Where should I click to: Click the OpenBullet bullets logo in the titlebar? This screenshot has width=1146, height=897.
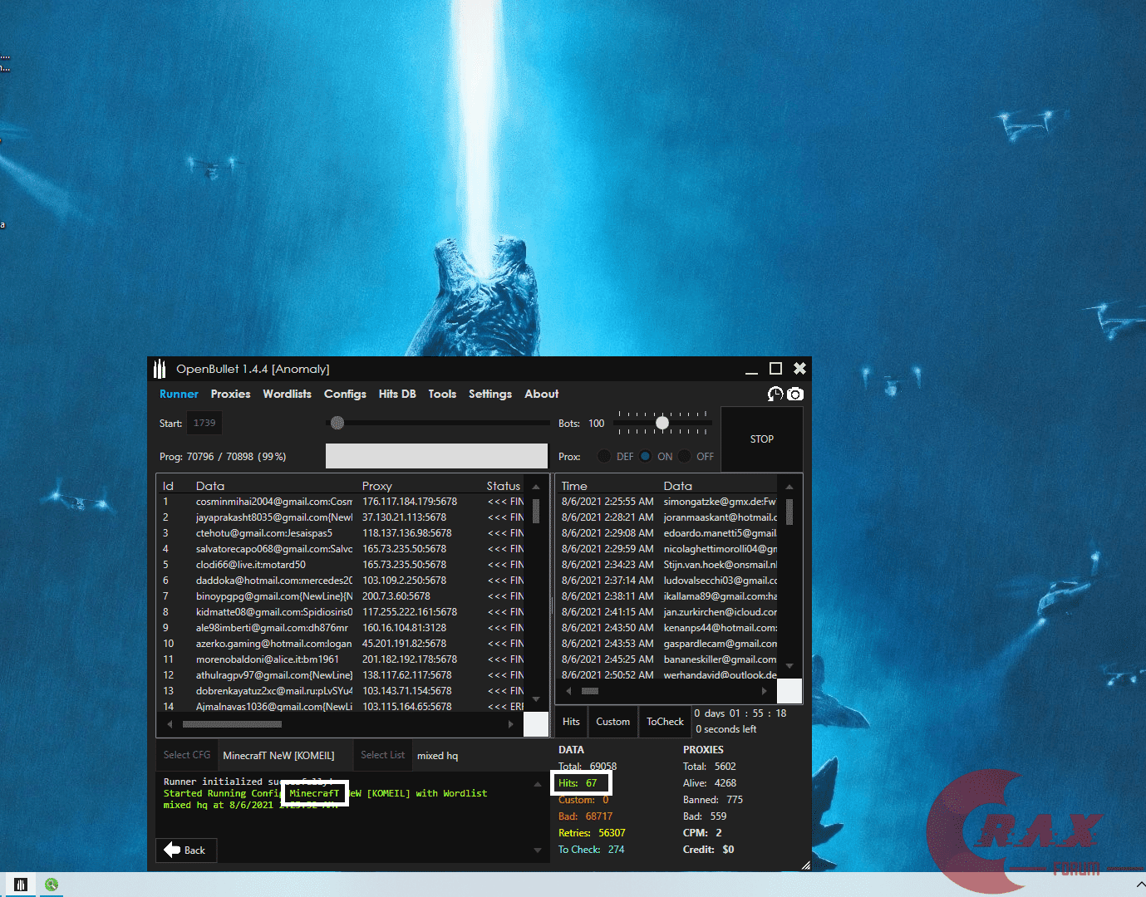click(159, 368)
